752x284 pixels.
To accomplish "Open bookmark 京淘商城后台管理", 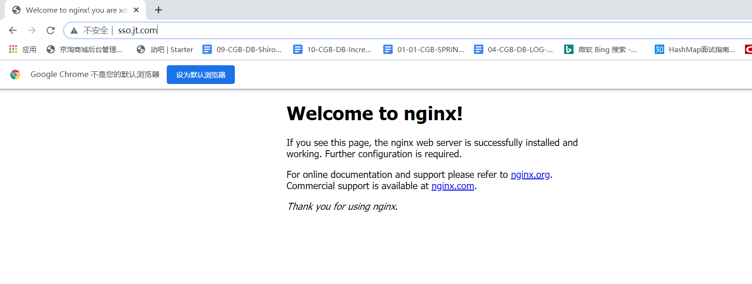I will point(85,49).
